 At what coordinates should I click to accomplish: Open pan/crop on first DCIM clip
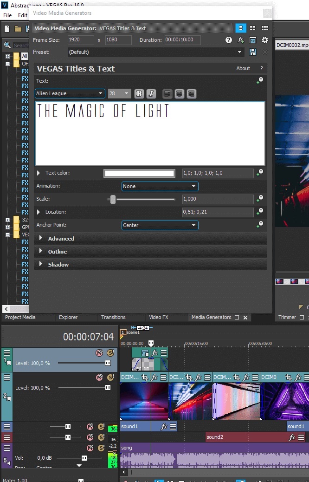pos(145,378)
